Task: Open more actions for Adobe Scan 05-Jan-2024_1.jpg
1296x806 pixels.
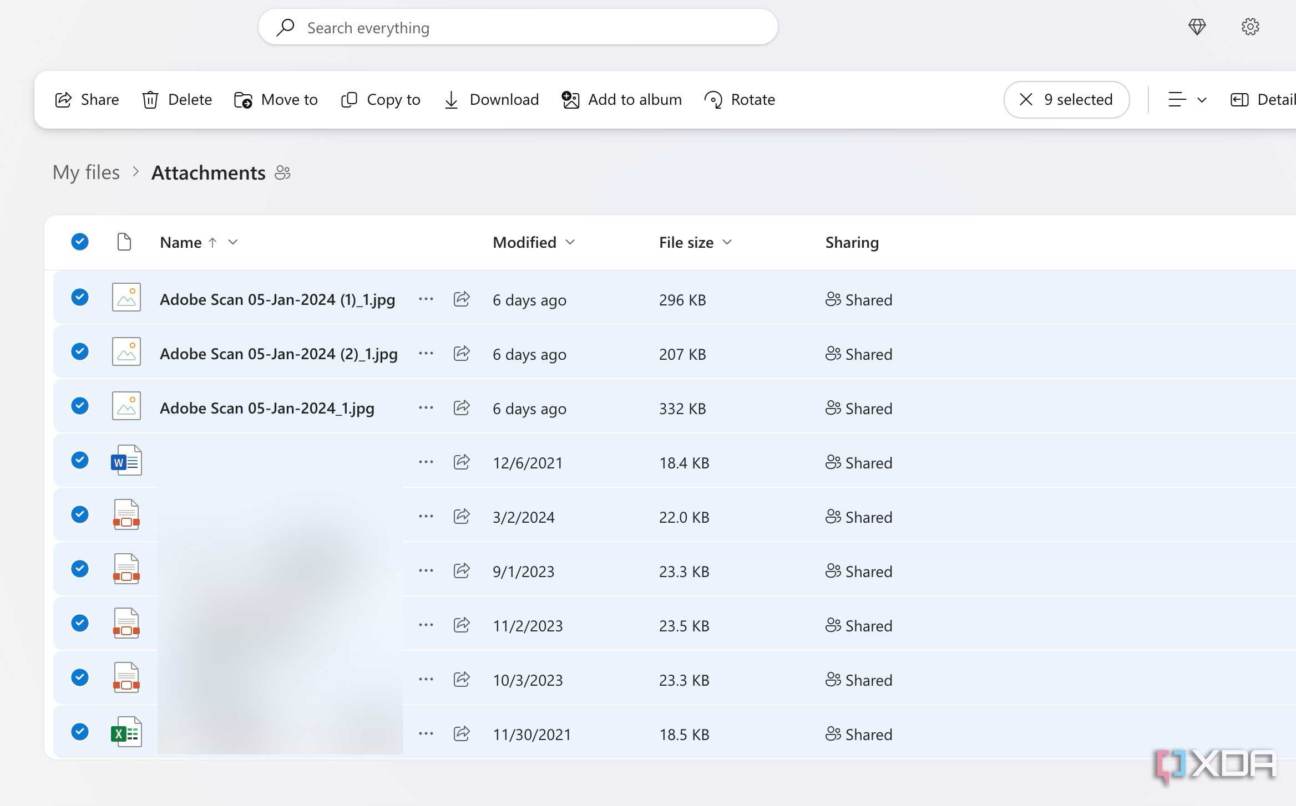Action: 426,408
